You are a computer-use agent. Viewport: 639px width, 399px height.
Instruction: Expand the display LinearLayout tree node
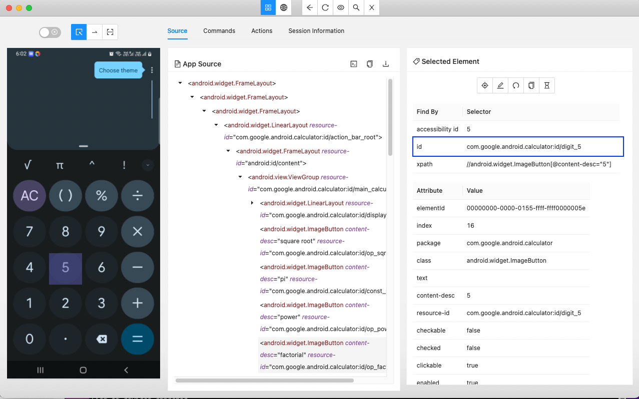coord(252,203)
